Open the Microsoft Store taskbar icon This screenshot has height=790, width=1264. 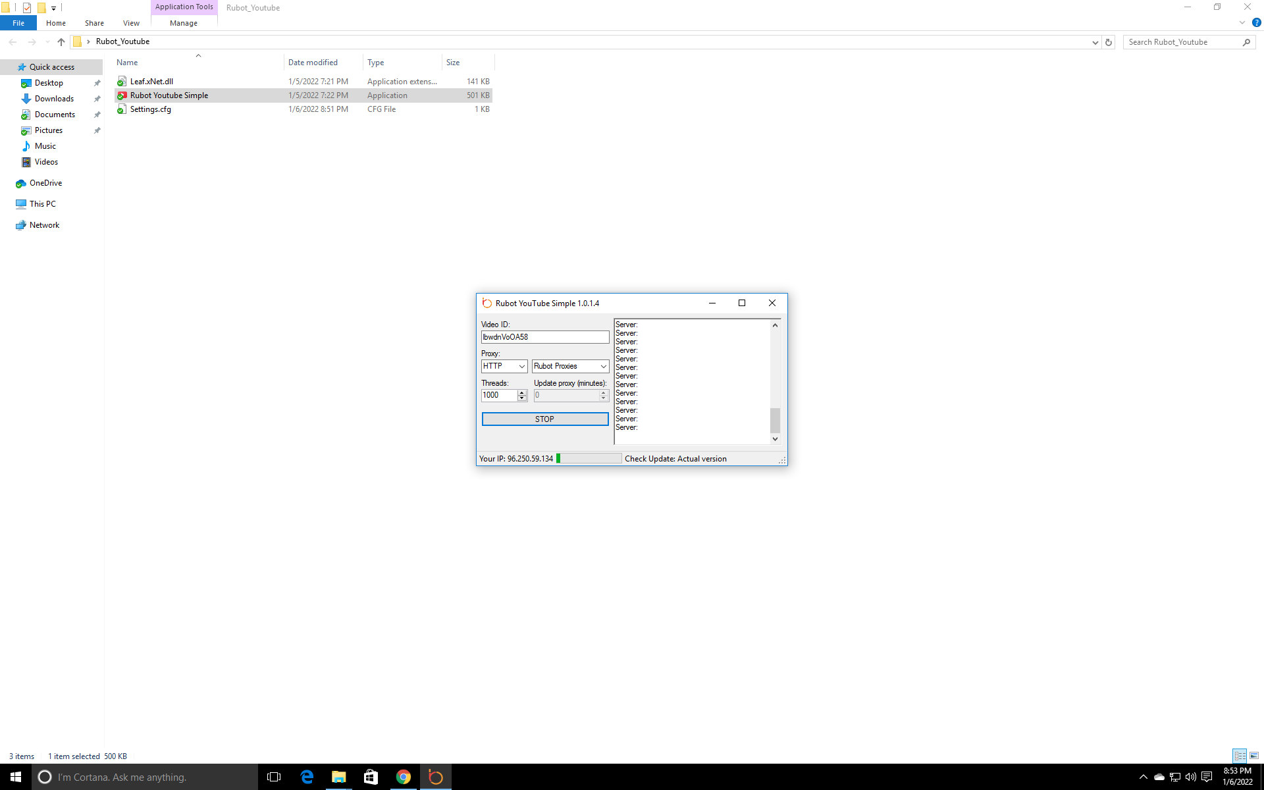[371, 777]
